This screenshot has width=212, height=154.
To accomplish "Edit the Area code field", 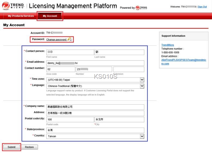I will [x=61, y=69].
